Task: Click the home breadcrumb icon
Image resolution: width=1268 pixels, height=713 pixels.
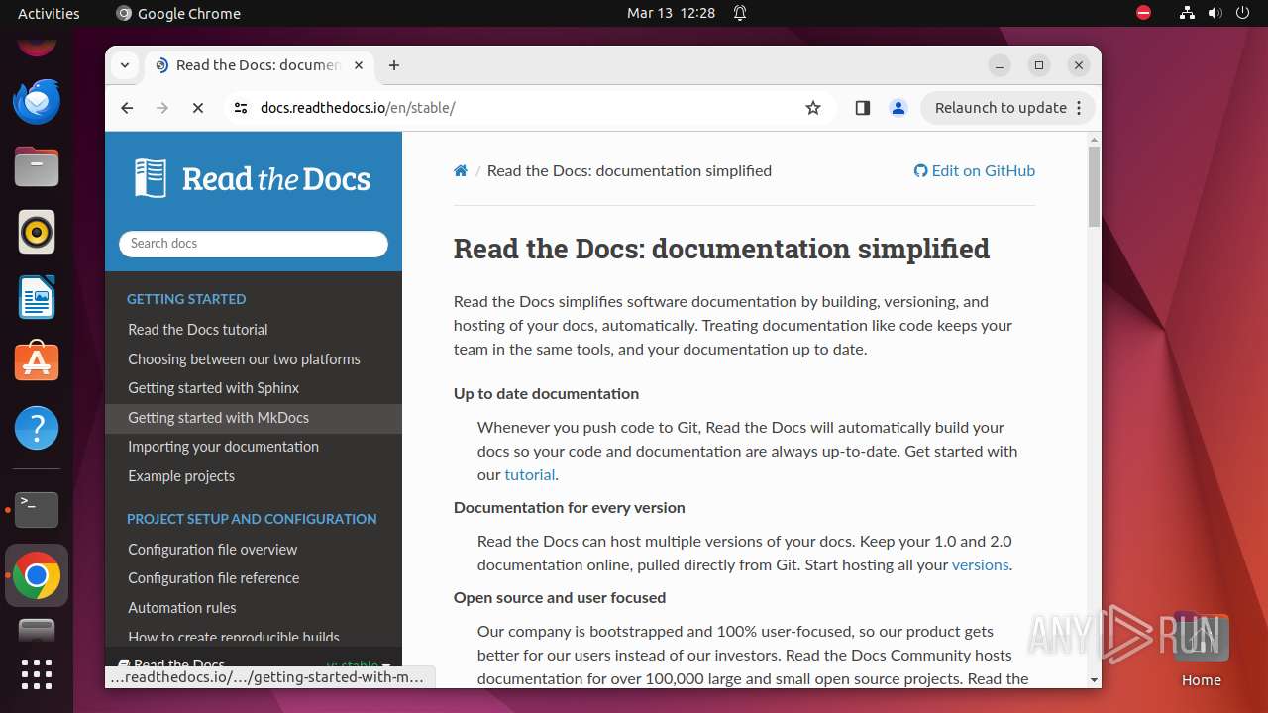Action: 461,171
